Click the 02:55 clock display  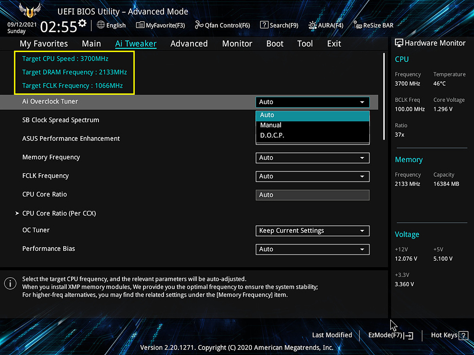pos(58,27)
